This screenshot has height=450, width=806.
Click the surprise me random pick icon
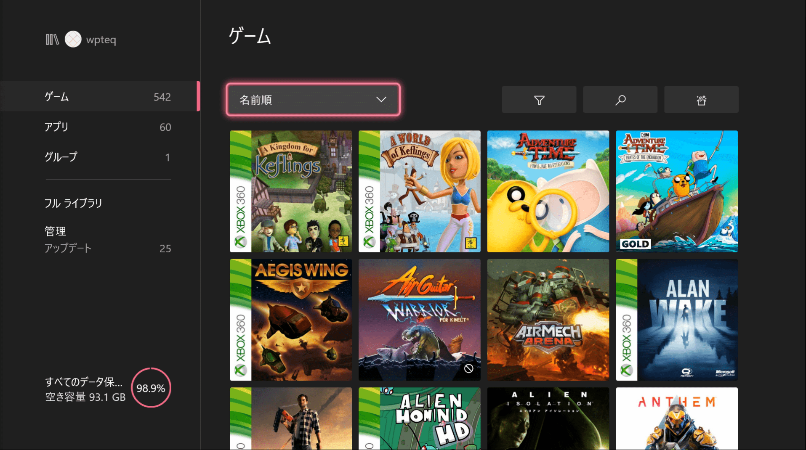point(701,100)
